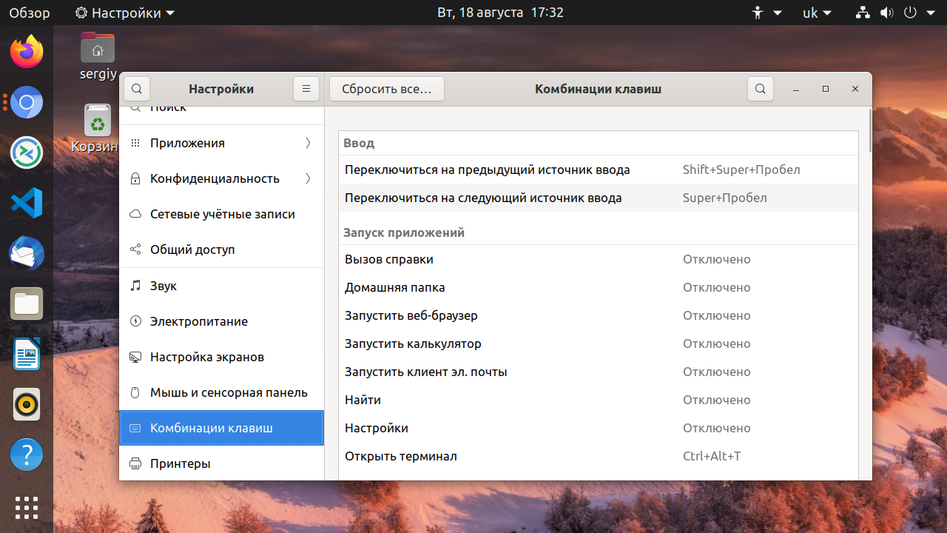Open the accessibility menu in top bar
Image resolution: width=947 pixels, height=533 pixels.
[x=767, y=13]
